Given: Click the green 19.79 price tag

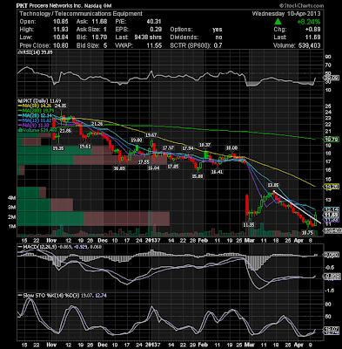Looking at the screenshot, I should pyautogui.click(x=331, y=140).
